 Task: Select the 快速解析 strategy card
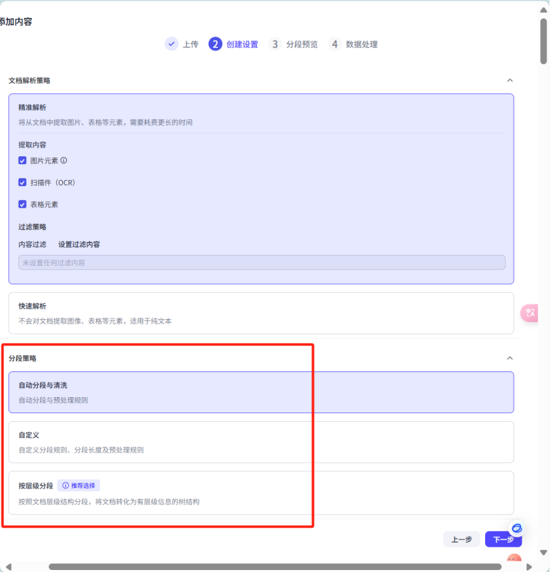point(261,313)
